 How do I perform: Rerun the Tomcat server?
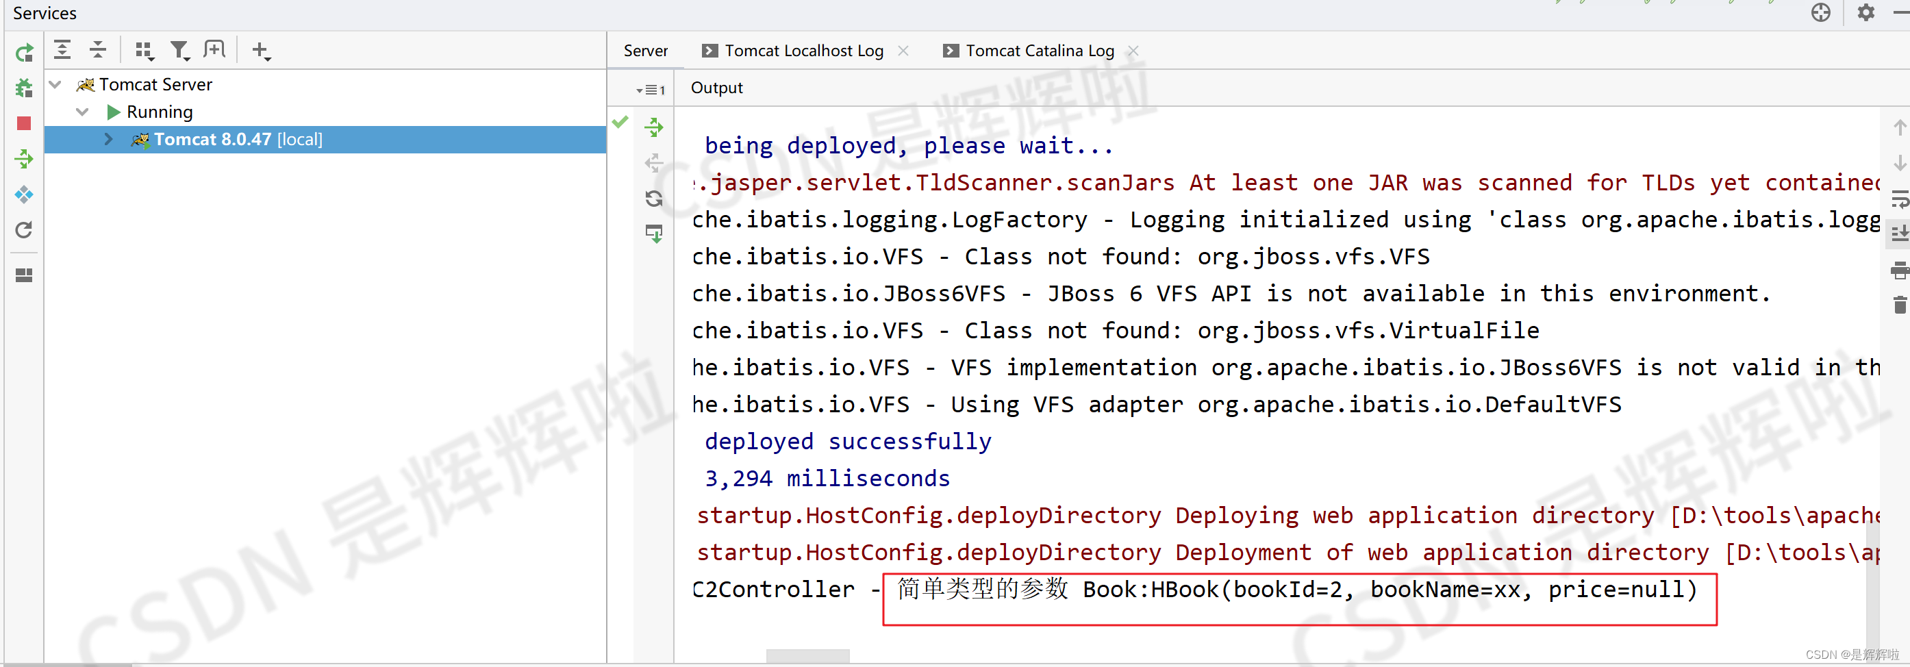[x=25, y=53]
